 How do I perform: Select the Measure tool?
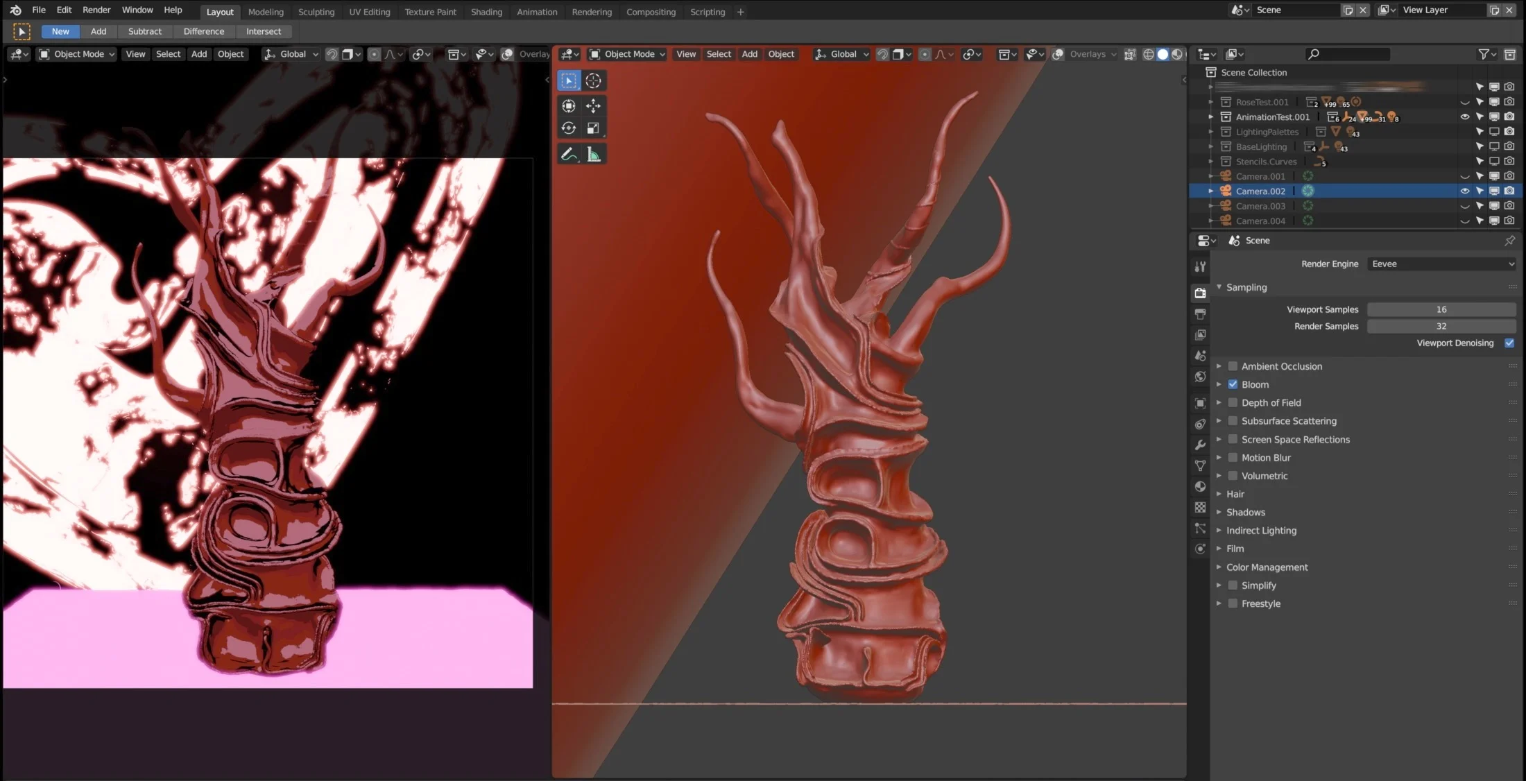click(x=593, y=154)
